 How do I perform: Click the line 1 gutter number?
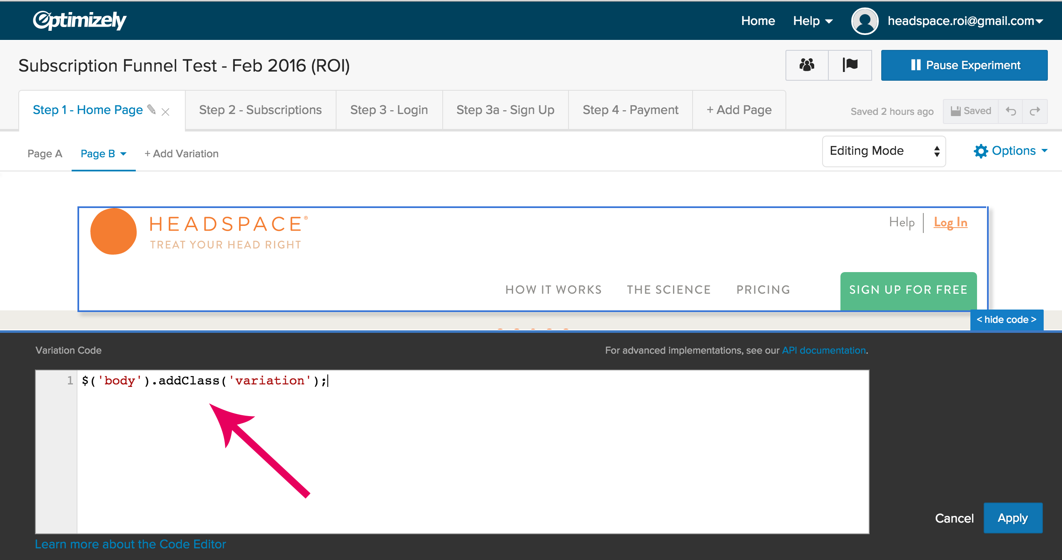[70, 380]
